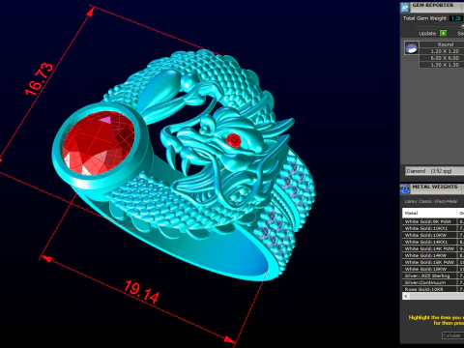
Task: Select the 1.30 X 1.30 gem size row
Action: (x=442, y=65)
